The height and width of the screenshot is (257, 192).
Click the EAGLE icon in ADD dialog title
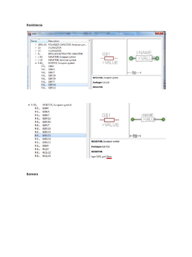pyautogui.click(x=29, y=34)
